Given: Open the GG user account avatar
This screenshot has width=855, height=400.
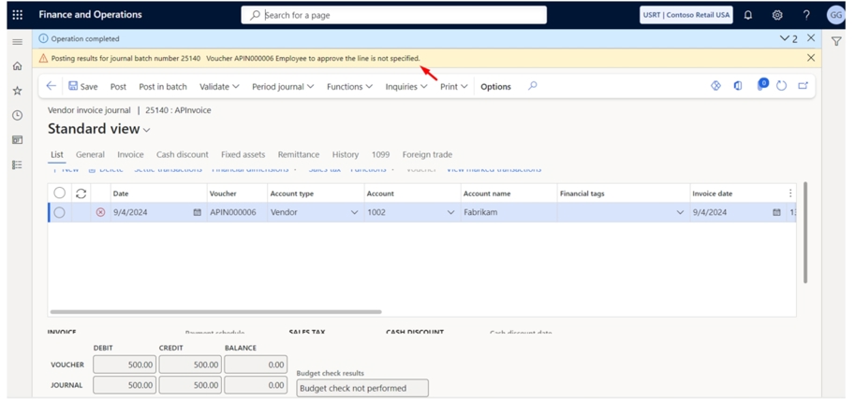Looking at the screenshot, I should [835, 15].
